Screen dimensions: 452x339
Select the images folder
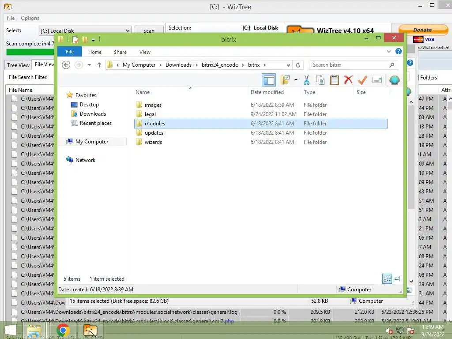(153, 105)
